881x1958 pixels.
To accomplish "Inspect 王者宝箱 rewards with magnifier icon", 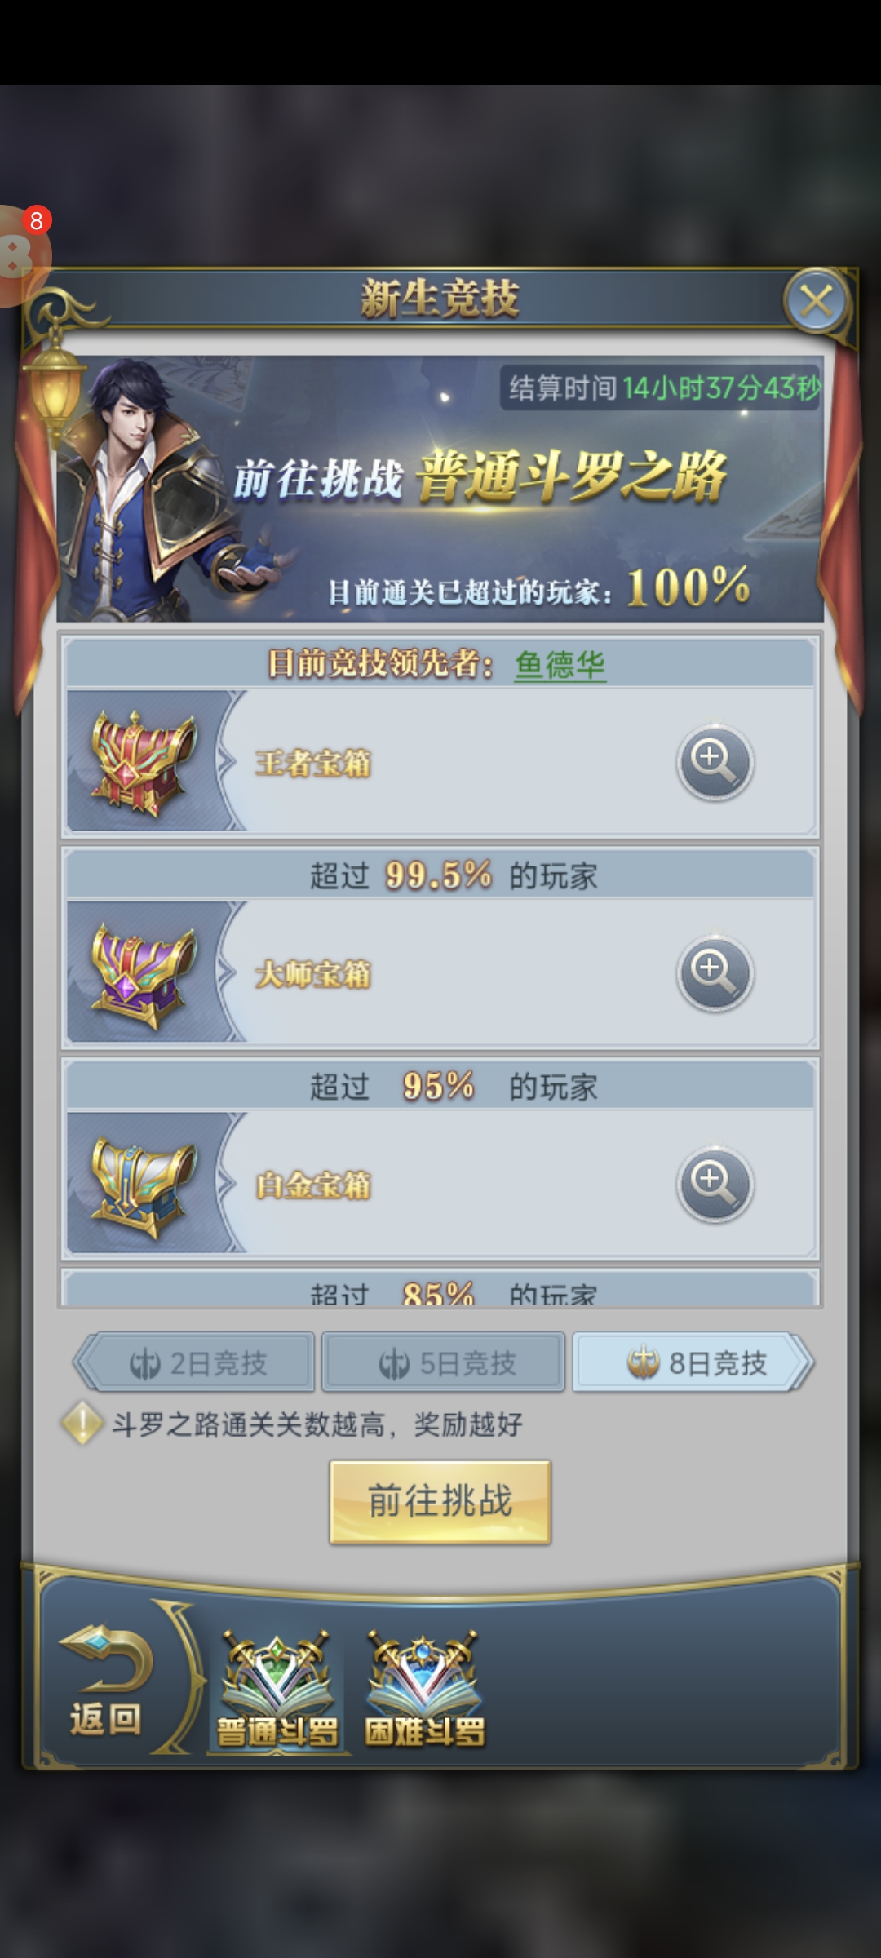I will [715, 762].
